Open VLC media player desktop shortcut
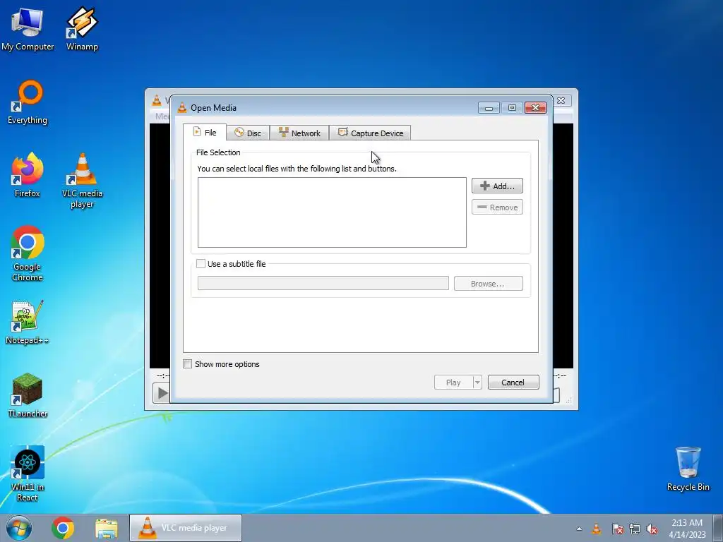 coord(82,181)
